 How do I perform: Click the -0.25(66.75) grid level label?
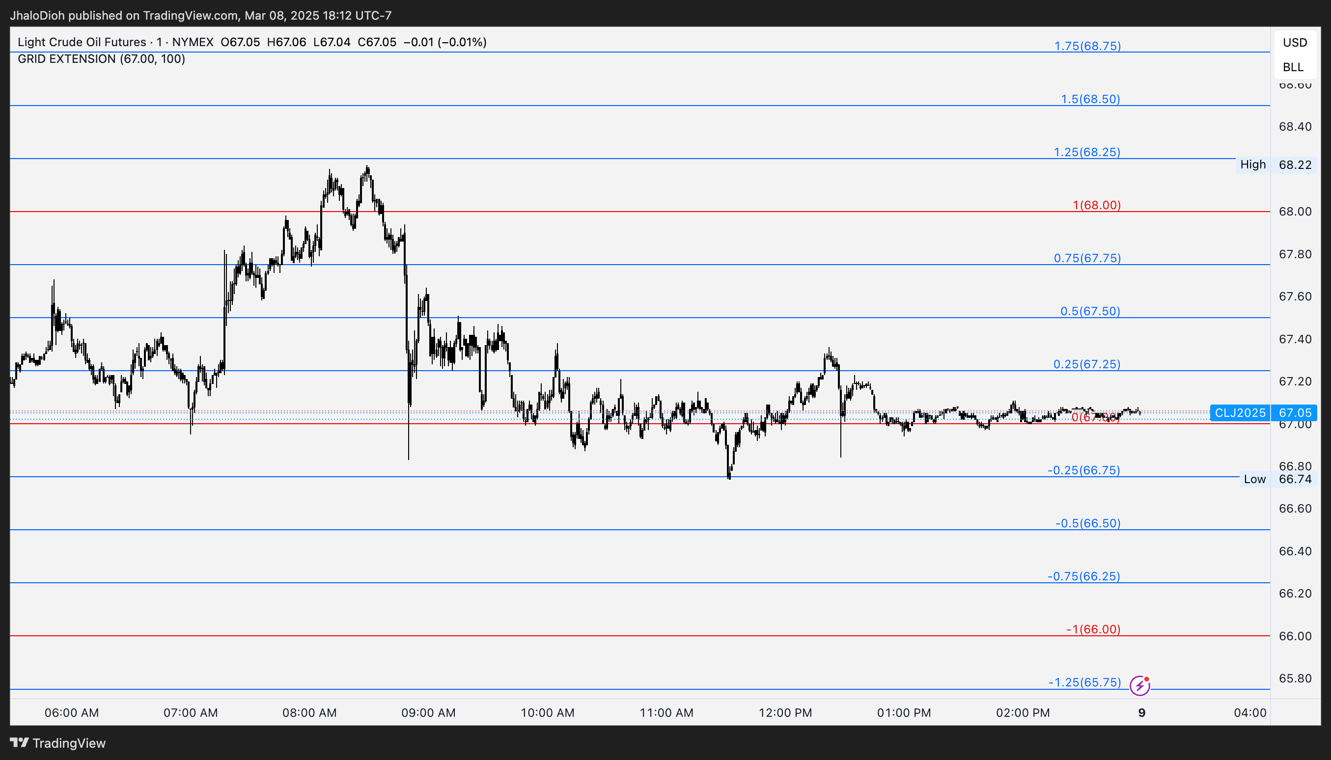[x=1083, y=470]
